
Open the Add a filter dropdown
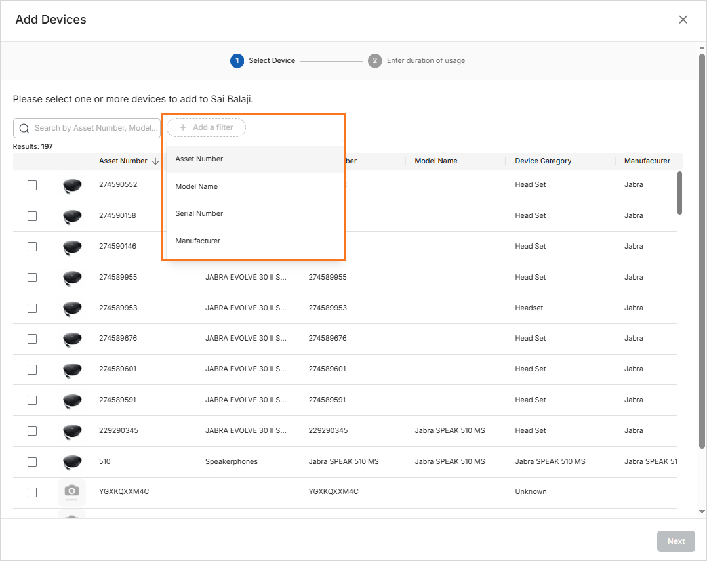pyautogui.click(x=206, y=127)
